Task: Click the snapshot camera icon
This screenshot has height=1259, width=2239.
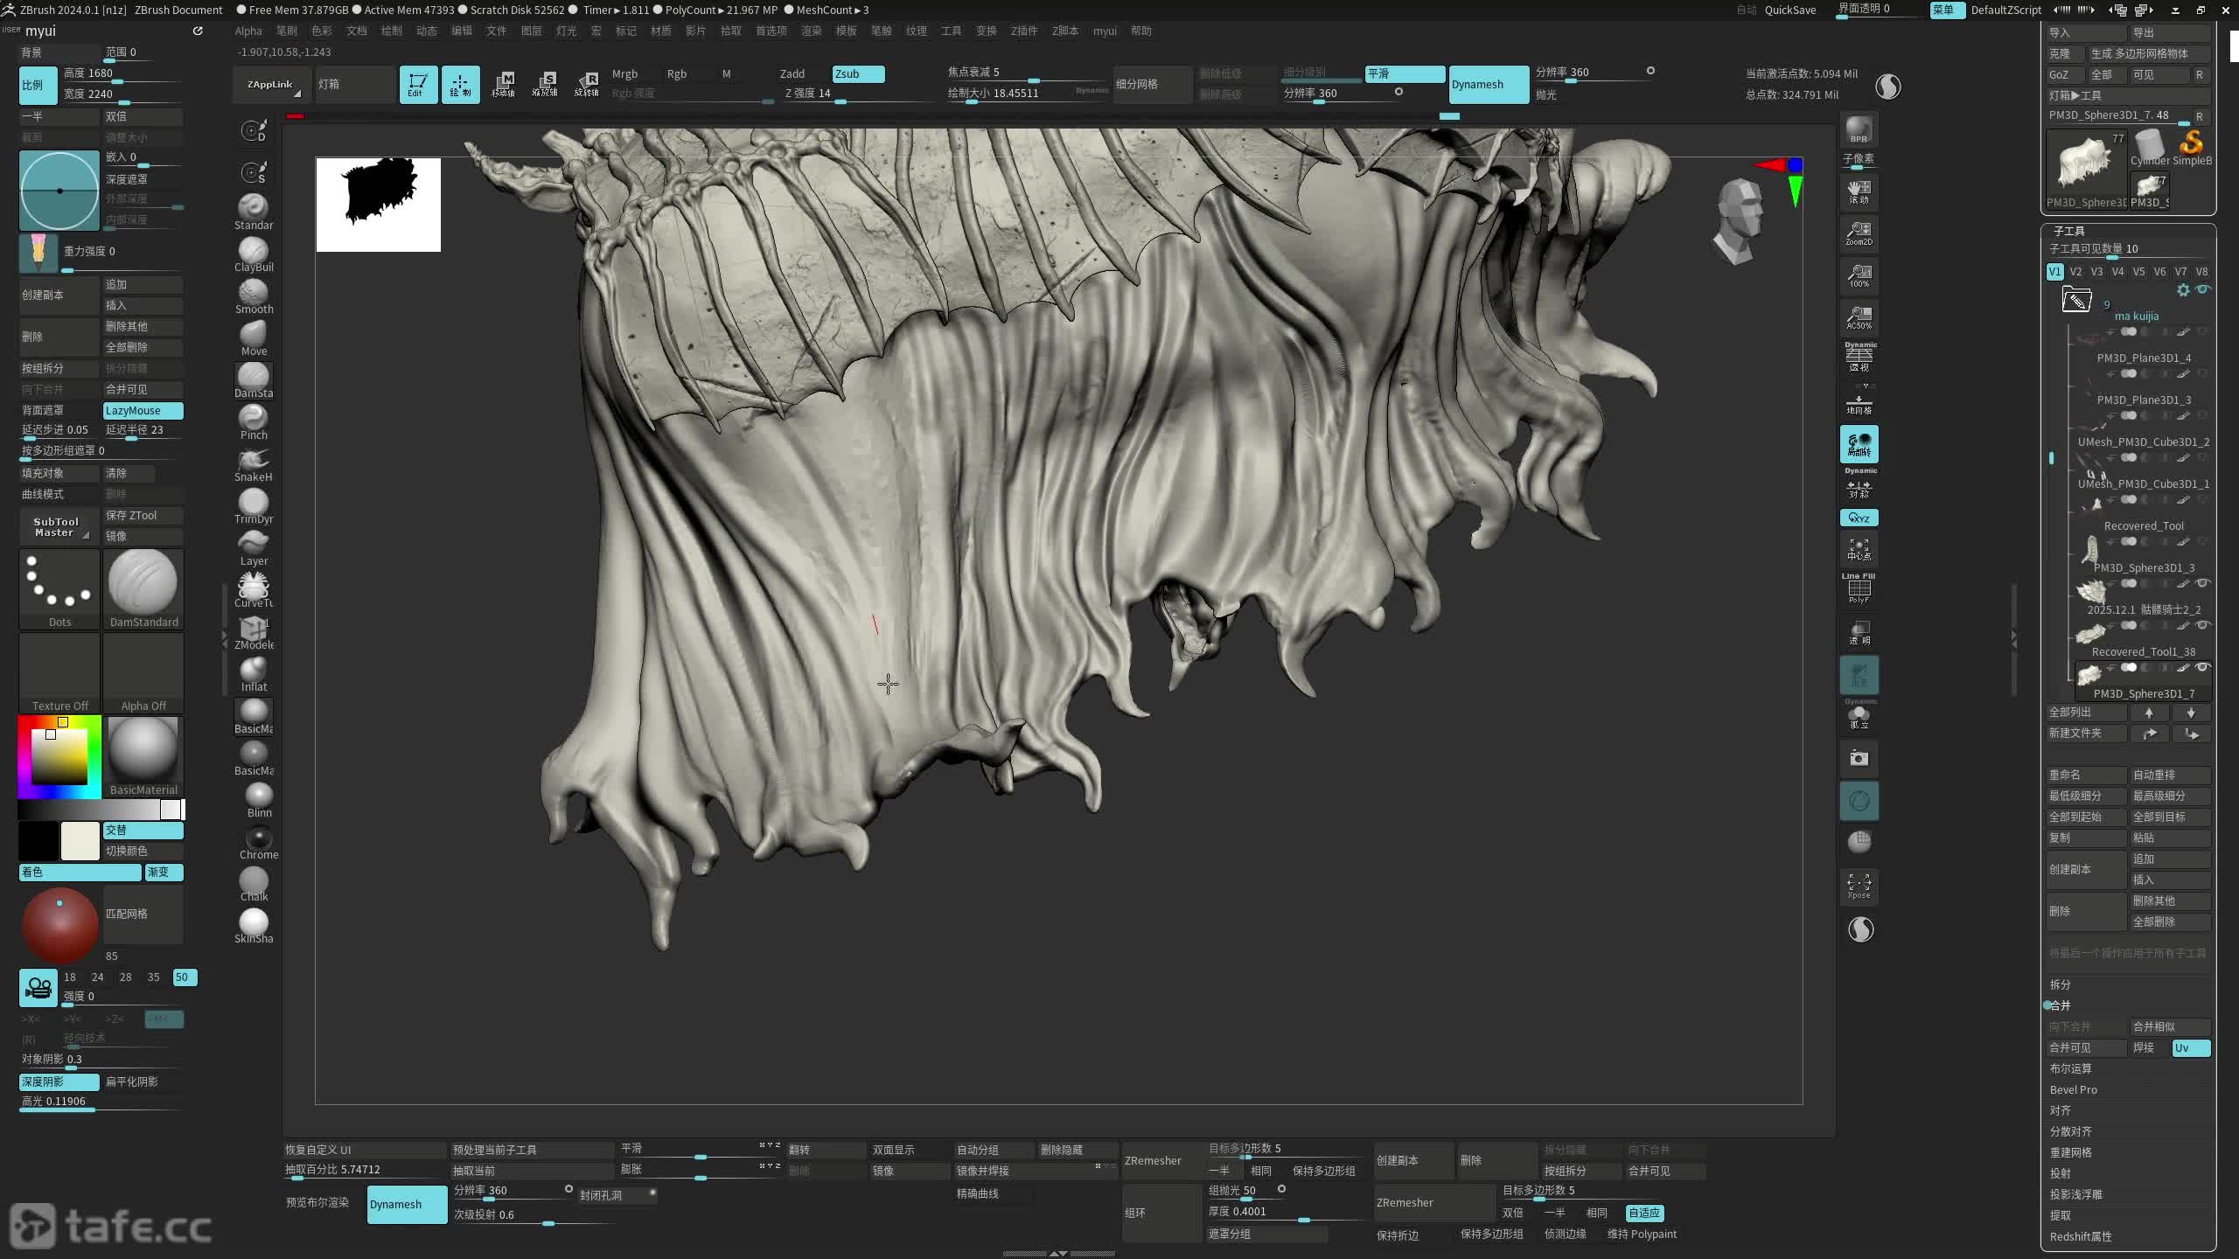Action: pos(1859,758)
